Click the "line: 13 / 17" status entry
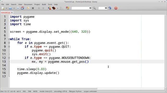Image resolution: width=167 pixels, height=93 pixels. point(5,91)
